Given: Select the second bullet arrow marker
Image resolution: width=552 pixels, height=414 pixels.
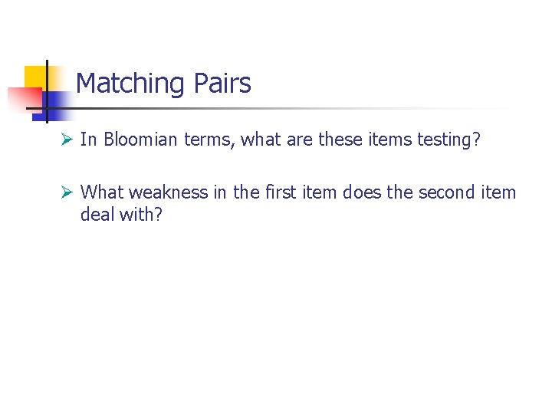Looking at the screenshot, I should (x=67, y=192).
